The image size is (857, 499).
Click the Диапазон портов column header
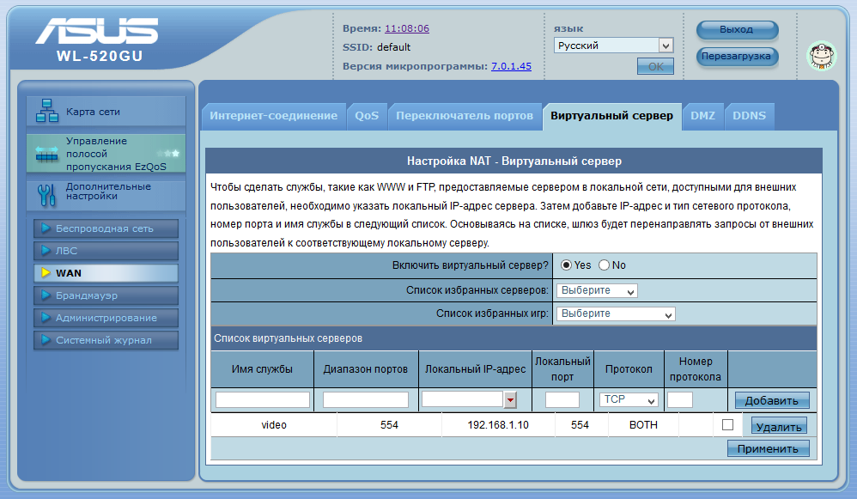tap(366, 369)
